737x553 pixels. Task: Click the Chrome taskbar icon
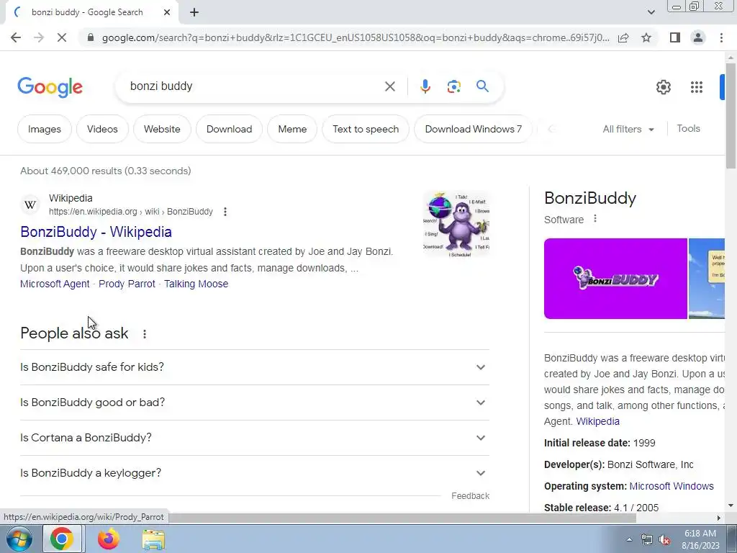tap(62, 539)
